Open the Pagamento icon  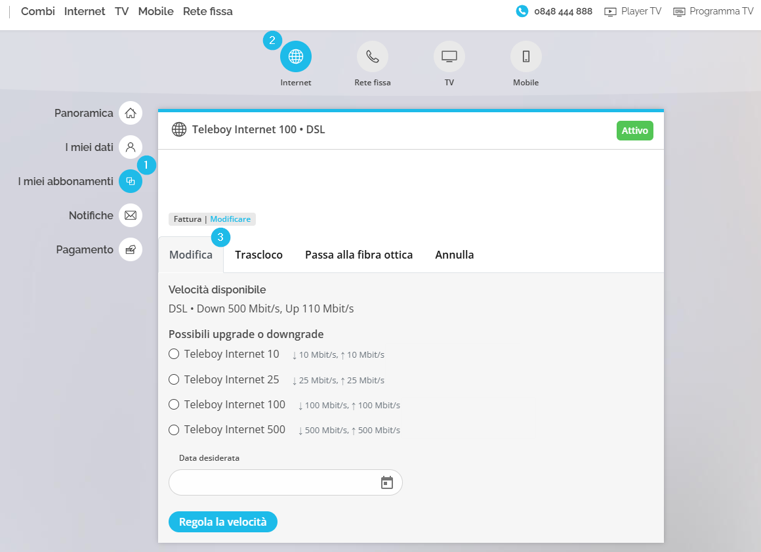pos(131,249)
